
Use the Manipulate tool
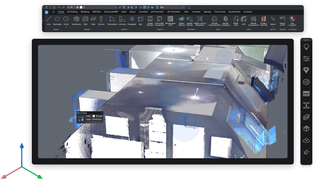point(112,21)
